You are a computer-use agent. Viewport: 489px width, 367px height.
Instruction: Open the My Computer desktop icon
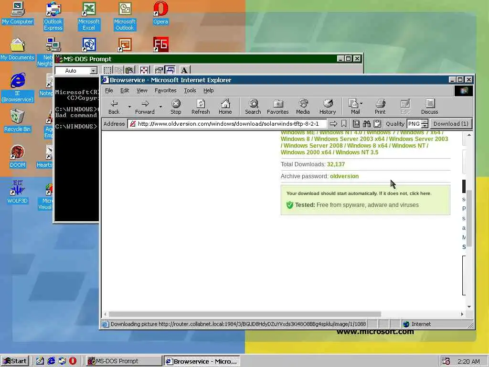pyautogui.click(x=17, y=13)
